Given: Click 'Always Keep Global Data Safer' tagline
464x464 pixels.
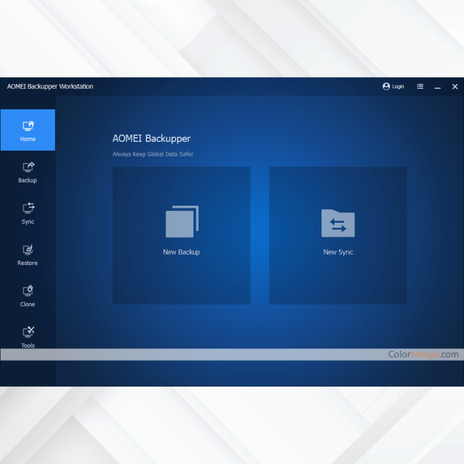Looking at the screenshot, I should tap(152, 154).
